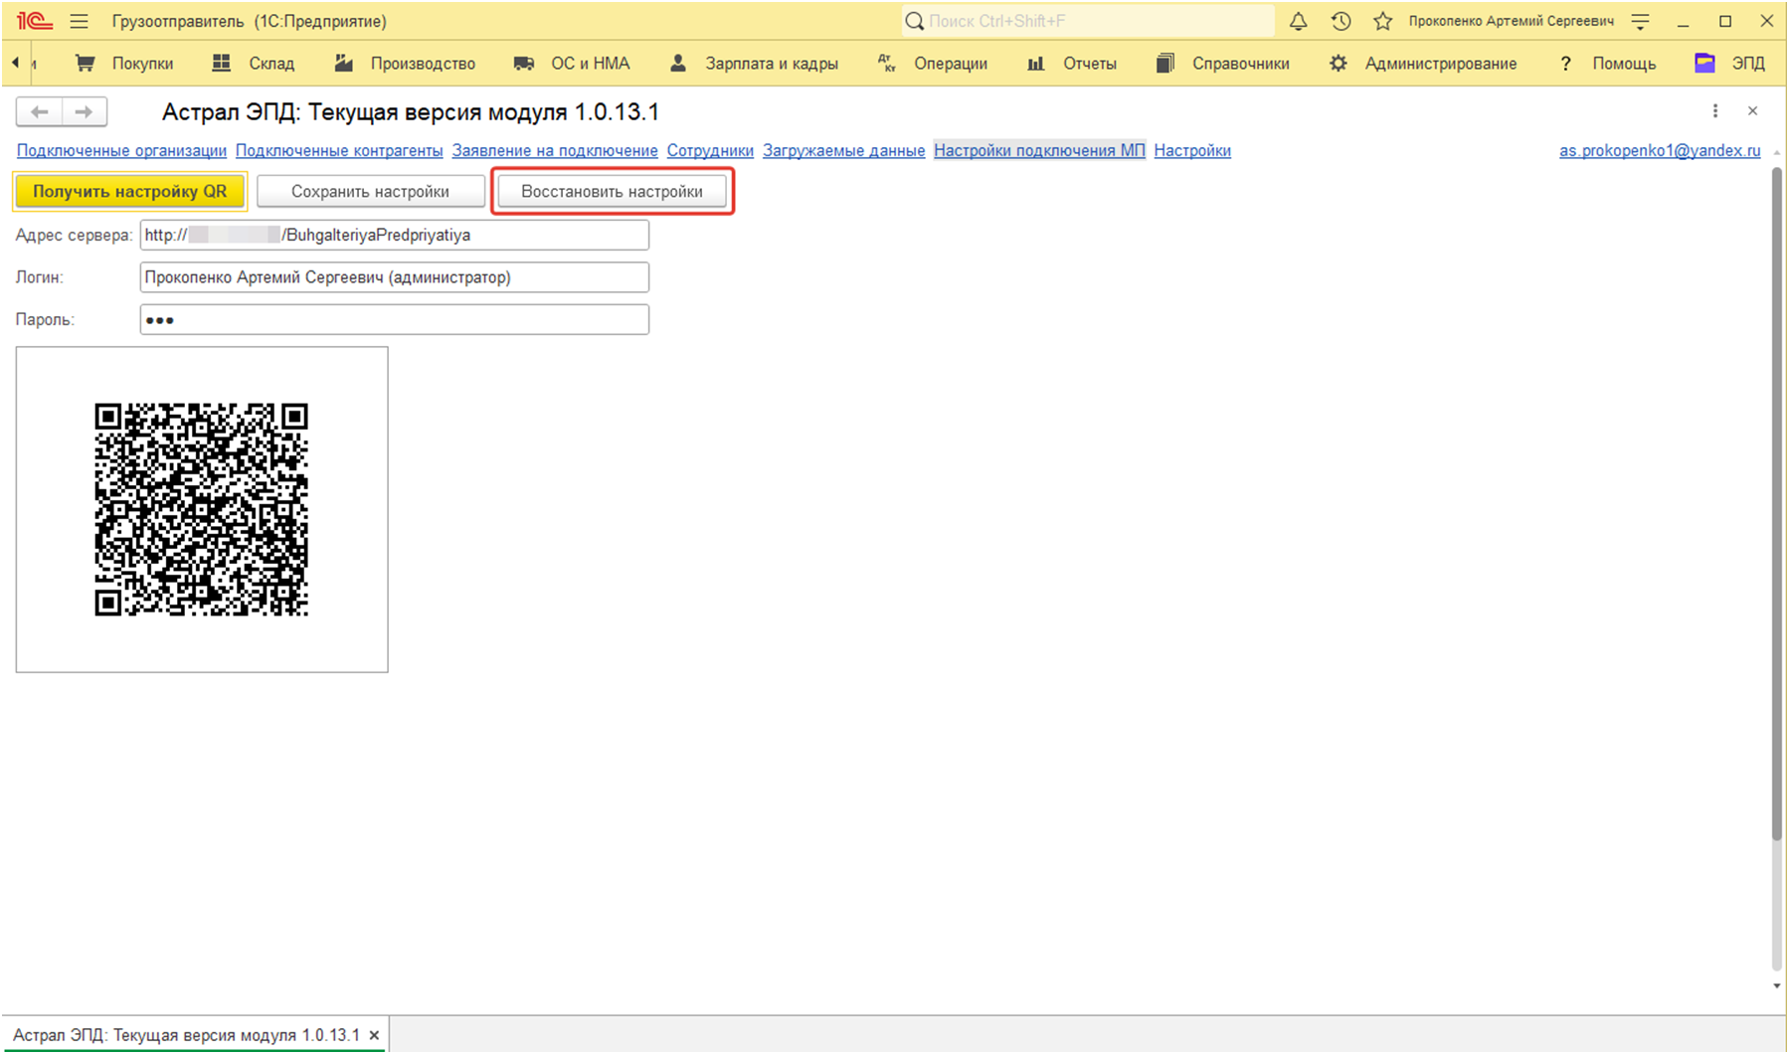Open service settings lines icon in title bar
Viewport: 1789px width, 1054px height.
point(1641,21)
